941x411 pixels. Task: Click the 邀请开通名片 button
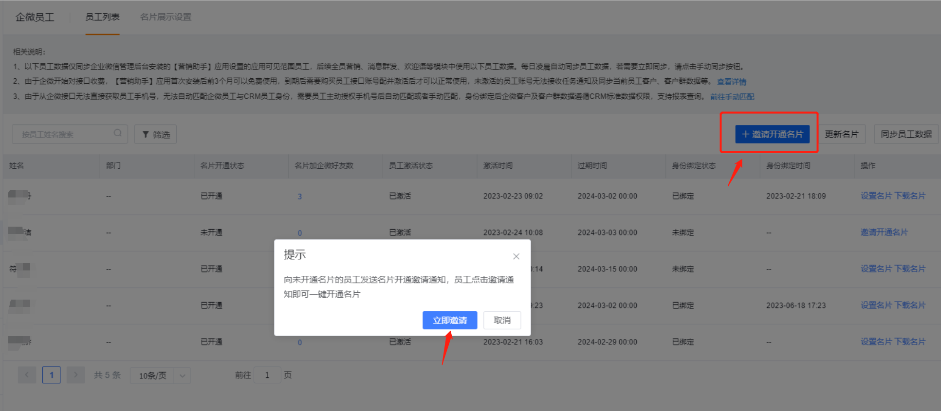click(772, 134)
